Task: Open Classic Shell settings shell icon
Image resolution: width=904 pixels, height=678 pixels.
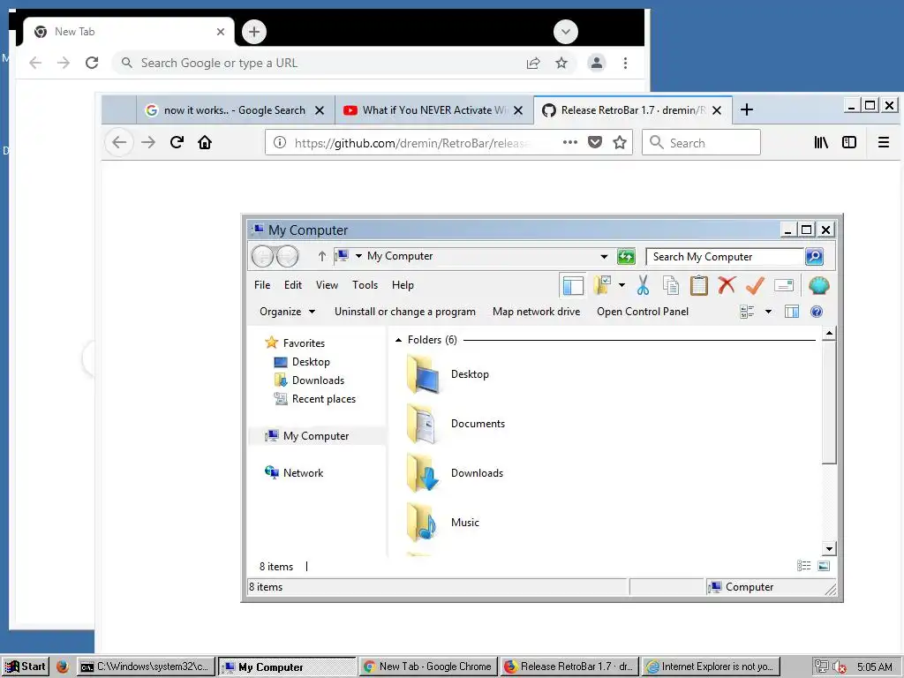Action: pos(818,285)
